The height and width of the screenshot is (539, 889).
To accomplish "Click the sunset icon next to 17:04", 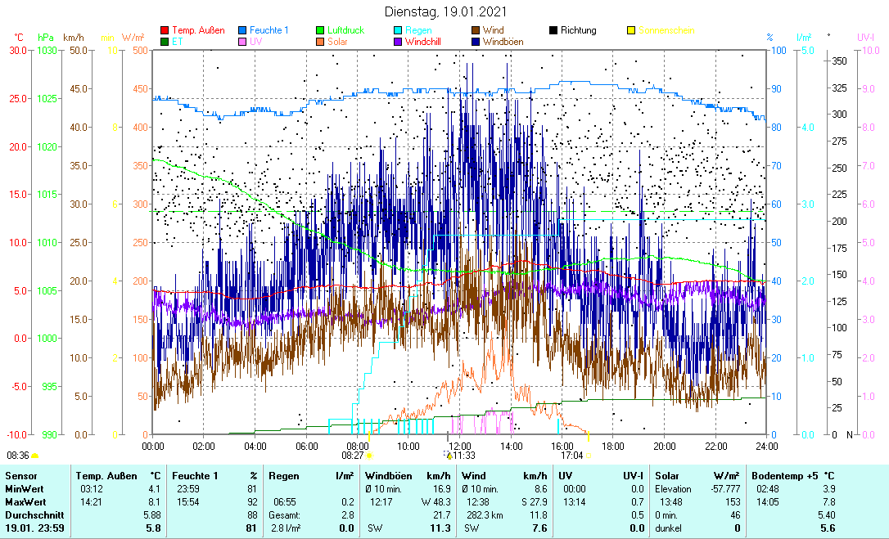I will pyautogui.click(x=589, y=456).
